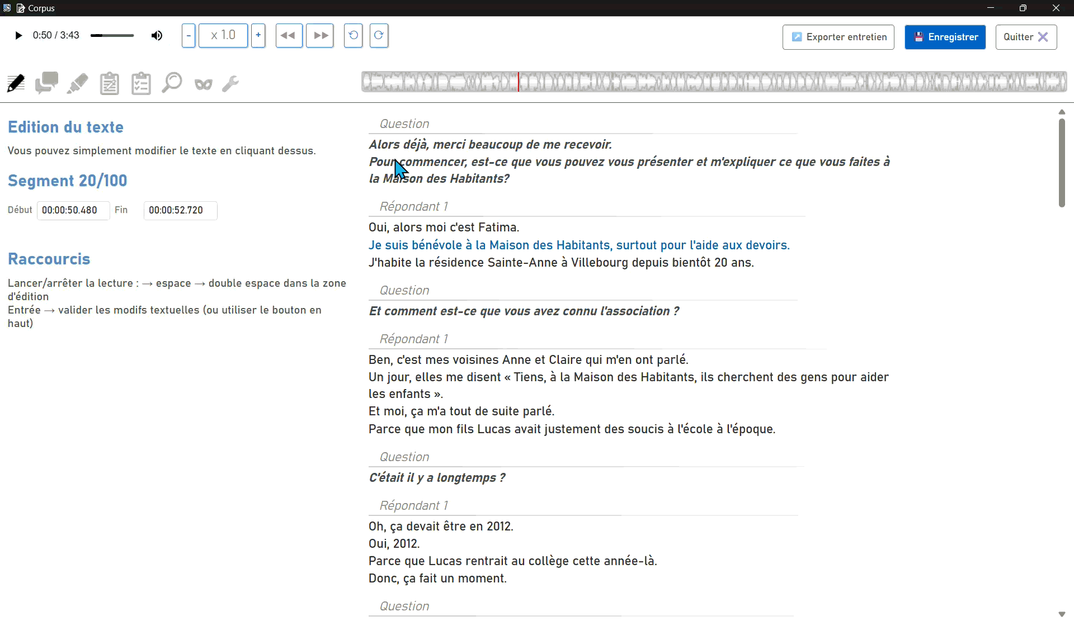The width and height of the screenshot is (1074, 635).
Task: Click line 'Alors déjà, merci beaucoup de me recevoir.'
Action: click(x=490, y=145)
